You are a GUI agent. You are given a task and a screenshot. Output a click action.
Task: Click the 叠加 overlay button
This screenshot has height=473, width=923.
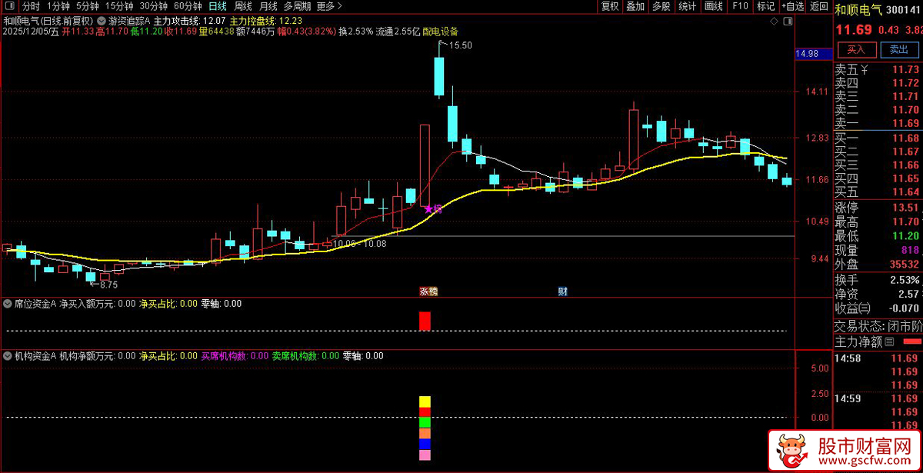click(x=635, y=6)
